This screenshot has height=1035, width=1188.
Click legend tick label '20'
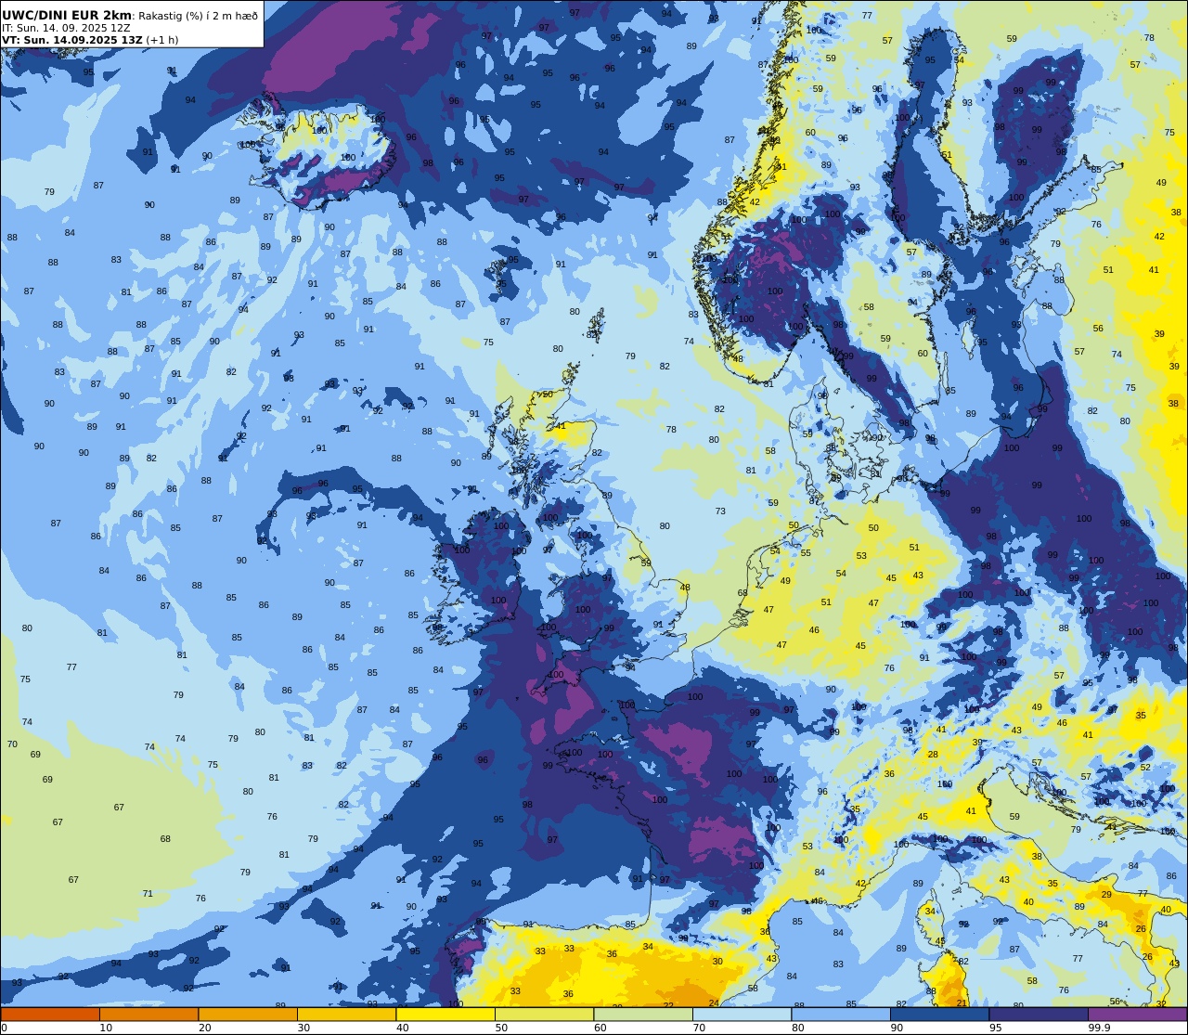204,1028
